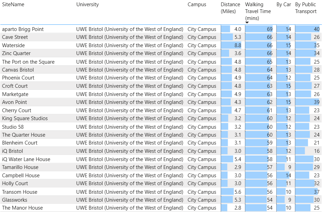325x212 pixels.
Task: Select the Blenheim Court site name
Action: [20, 143]
